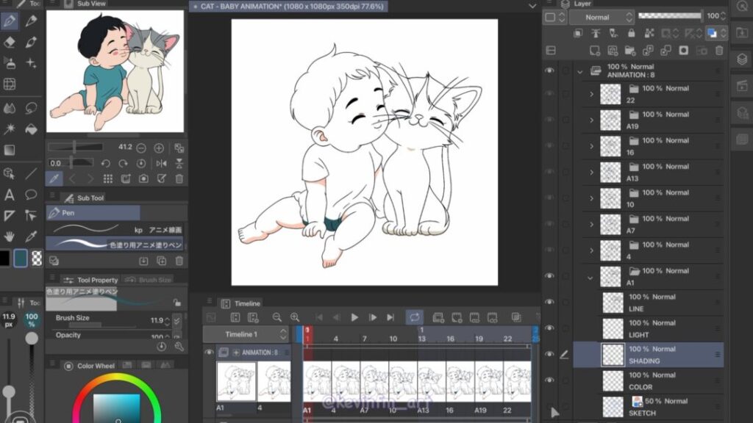Toggle visibility of the LIGHT layer
753x423 pixels.
point(549,328)
